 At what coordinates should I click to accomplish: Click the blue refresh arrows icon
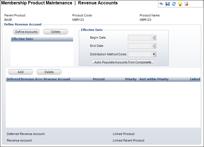(174, 4)
